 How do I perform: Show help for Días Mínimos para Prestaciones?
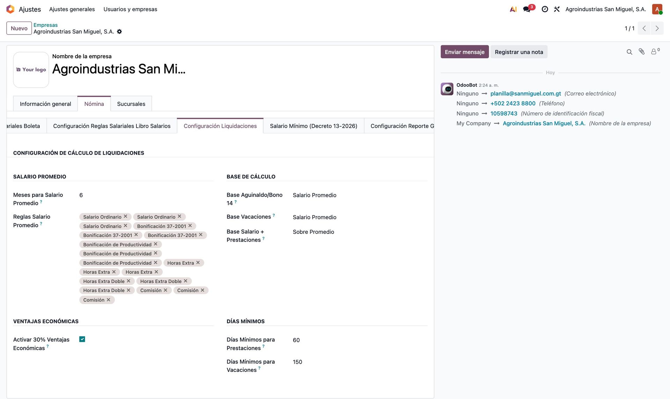[263, 347]
